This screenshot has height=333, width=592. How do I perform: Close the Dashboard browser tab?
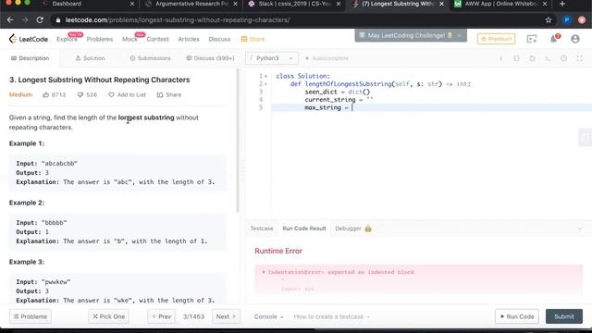click(131, 4)
